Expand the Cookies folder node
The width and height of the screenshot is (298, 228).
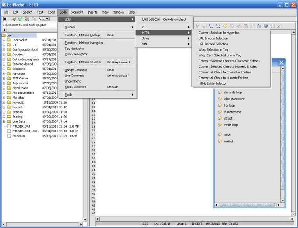pos(4,54)
